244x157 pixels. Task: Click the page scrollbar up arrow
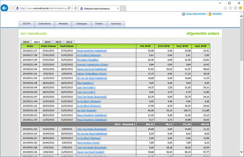coord(242,16)
